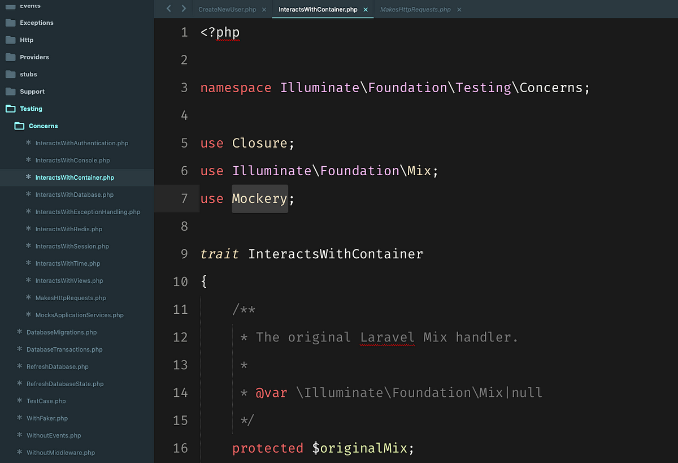Open MocksApplicationServices.php file
This screenshot has width=678, height=463.
tap(79, 315)
